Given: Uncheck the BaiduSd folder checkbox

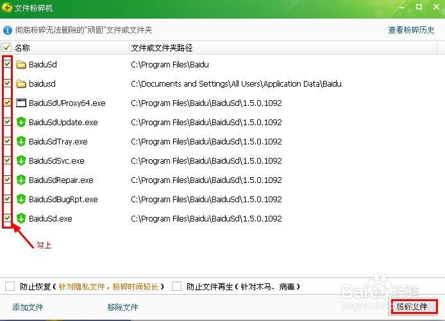Looking at the screenshot, I should [8, 64].
